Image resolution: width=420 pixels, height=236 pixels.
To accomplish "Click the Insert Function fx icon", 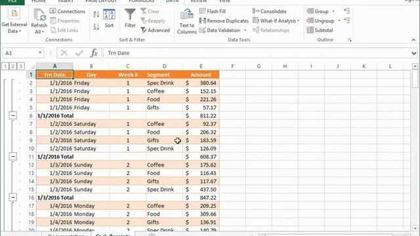I will pos(94,53).
